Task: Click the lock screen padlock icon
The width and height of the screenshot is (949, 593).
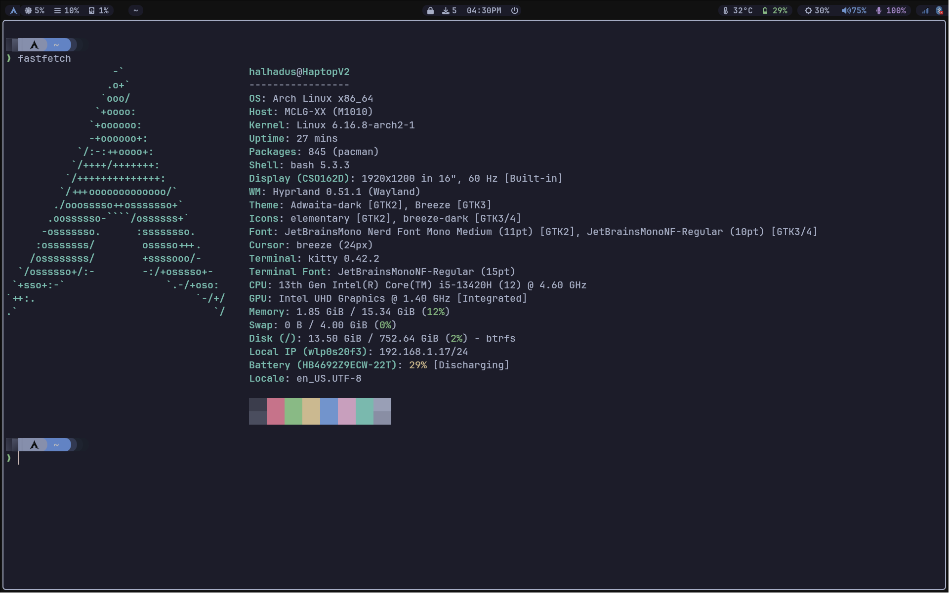Action: [430, 10]
